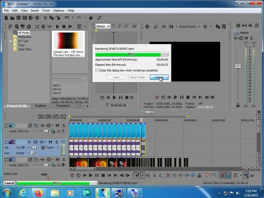This screenshot has width=264, height=198.
Task: Click the Overlays grid icon in preview
Action: point(205,27)
